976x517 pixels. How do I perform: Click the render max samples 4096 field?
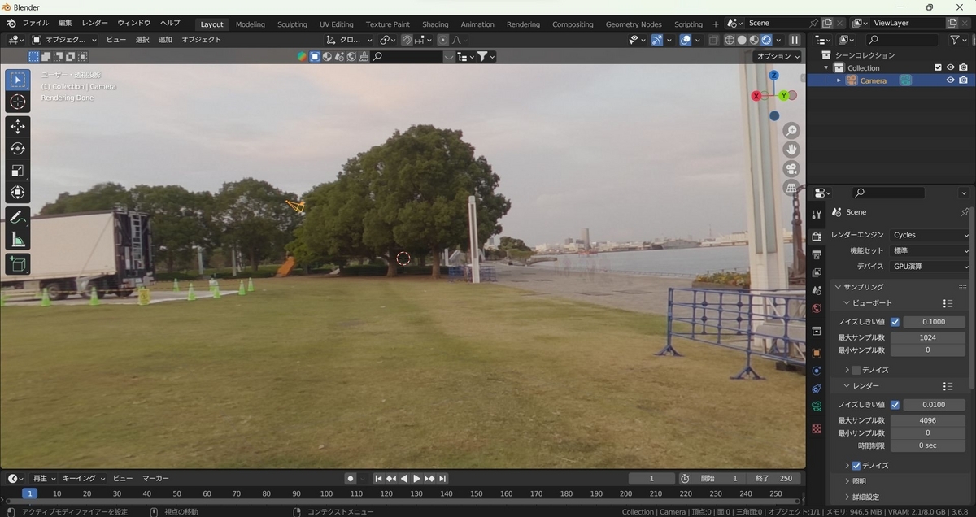point(927,420)
